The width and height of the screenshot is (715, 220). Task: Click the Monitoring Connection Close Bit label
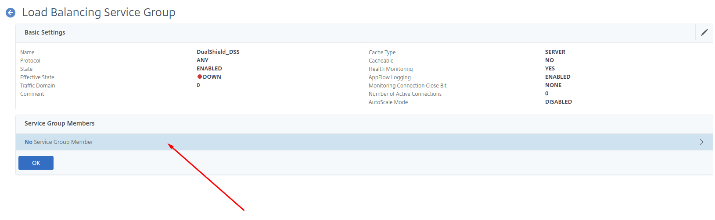(x=407, y=86)
